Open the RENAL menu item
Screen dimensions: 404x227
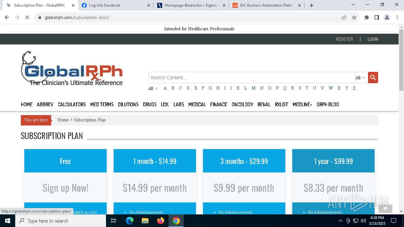pyautogui.click(x=264, y=104)
